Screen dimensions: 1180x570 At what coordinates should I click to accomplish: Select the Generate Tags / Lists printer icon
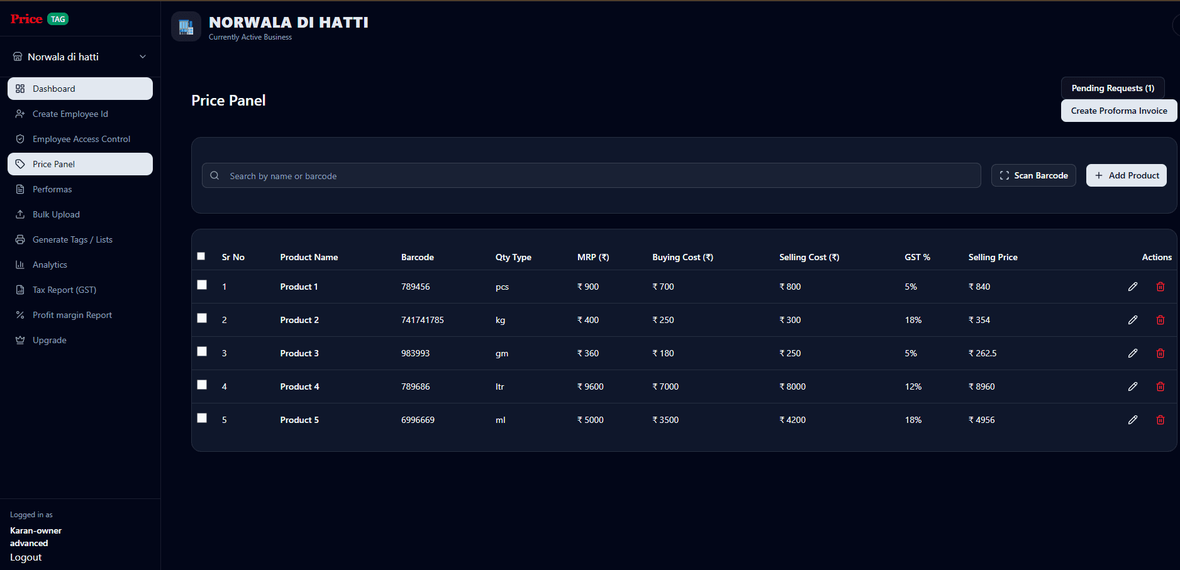tap(20, 239)
